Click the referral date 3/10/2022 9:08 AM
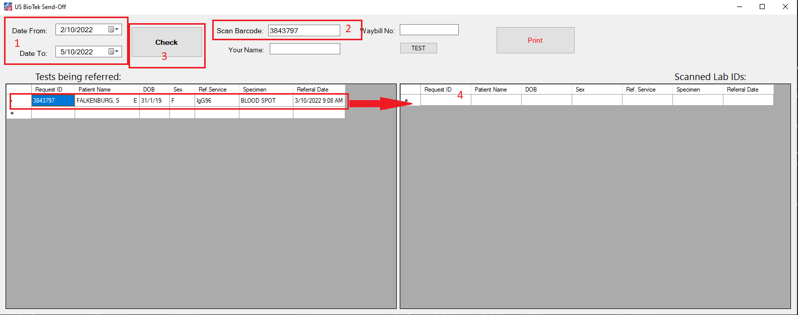Image resolution: width=798 pixels, height=315 pixels. 319,101
